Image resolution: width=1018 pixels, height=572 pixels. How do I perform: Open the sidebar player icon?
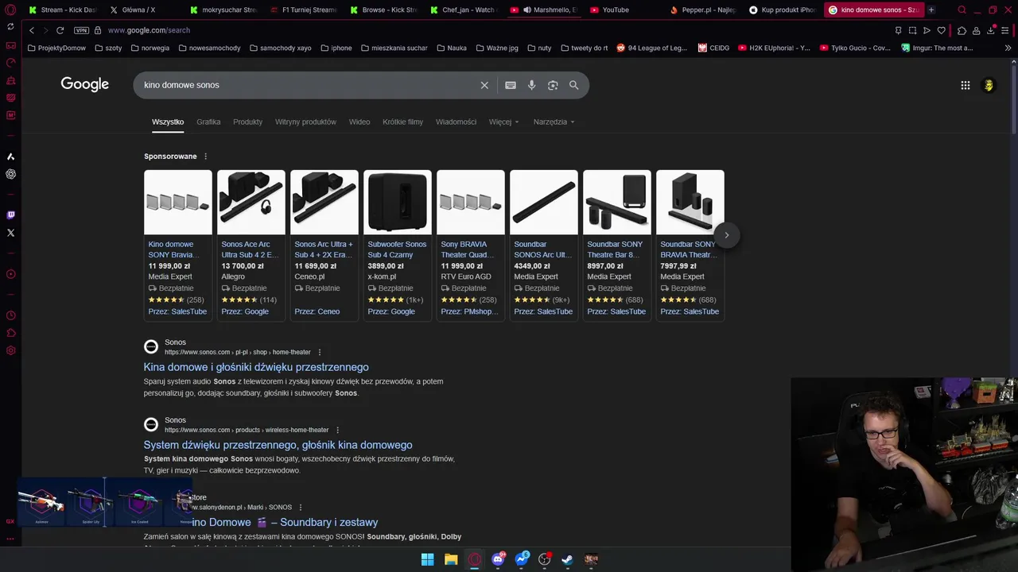point(10,274)
